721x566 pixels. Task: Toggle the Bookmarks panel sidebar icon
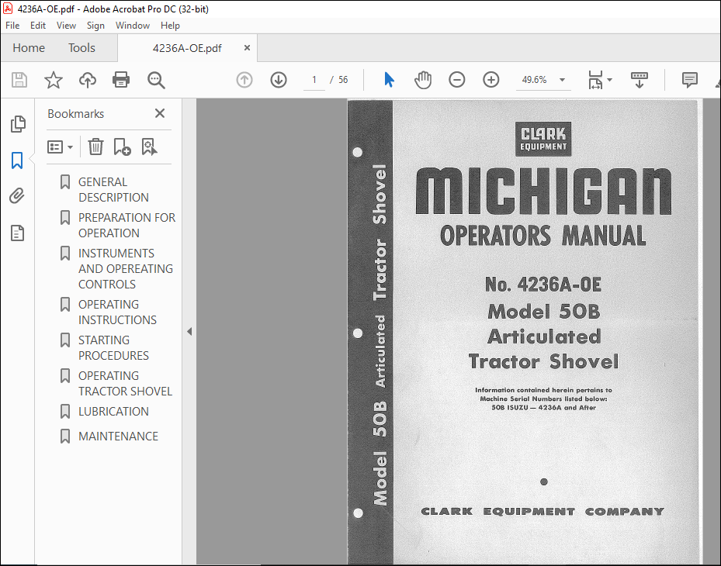click(17, 160)
